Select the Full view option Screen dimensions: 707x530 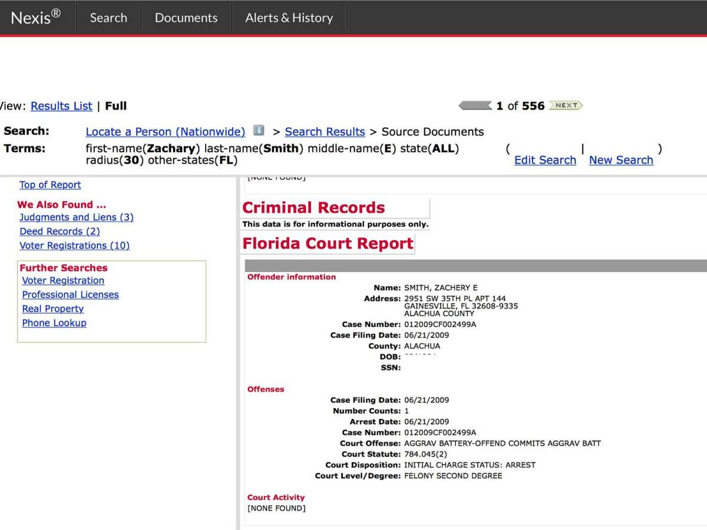point(115,106)
